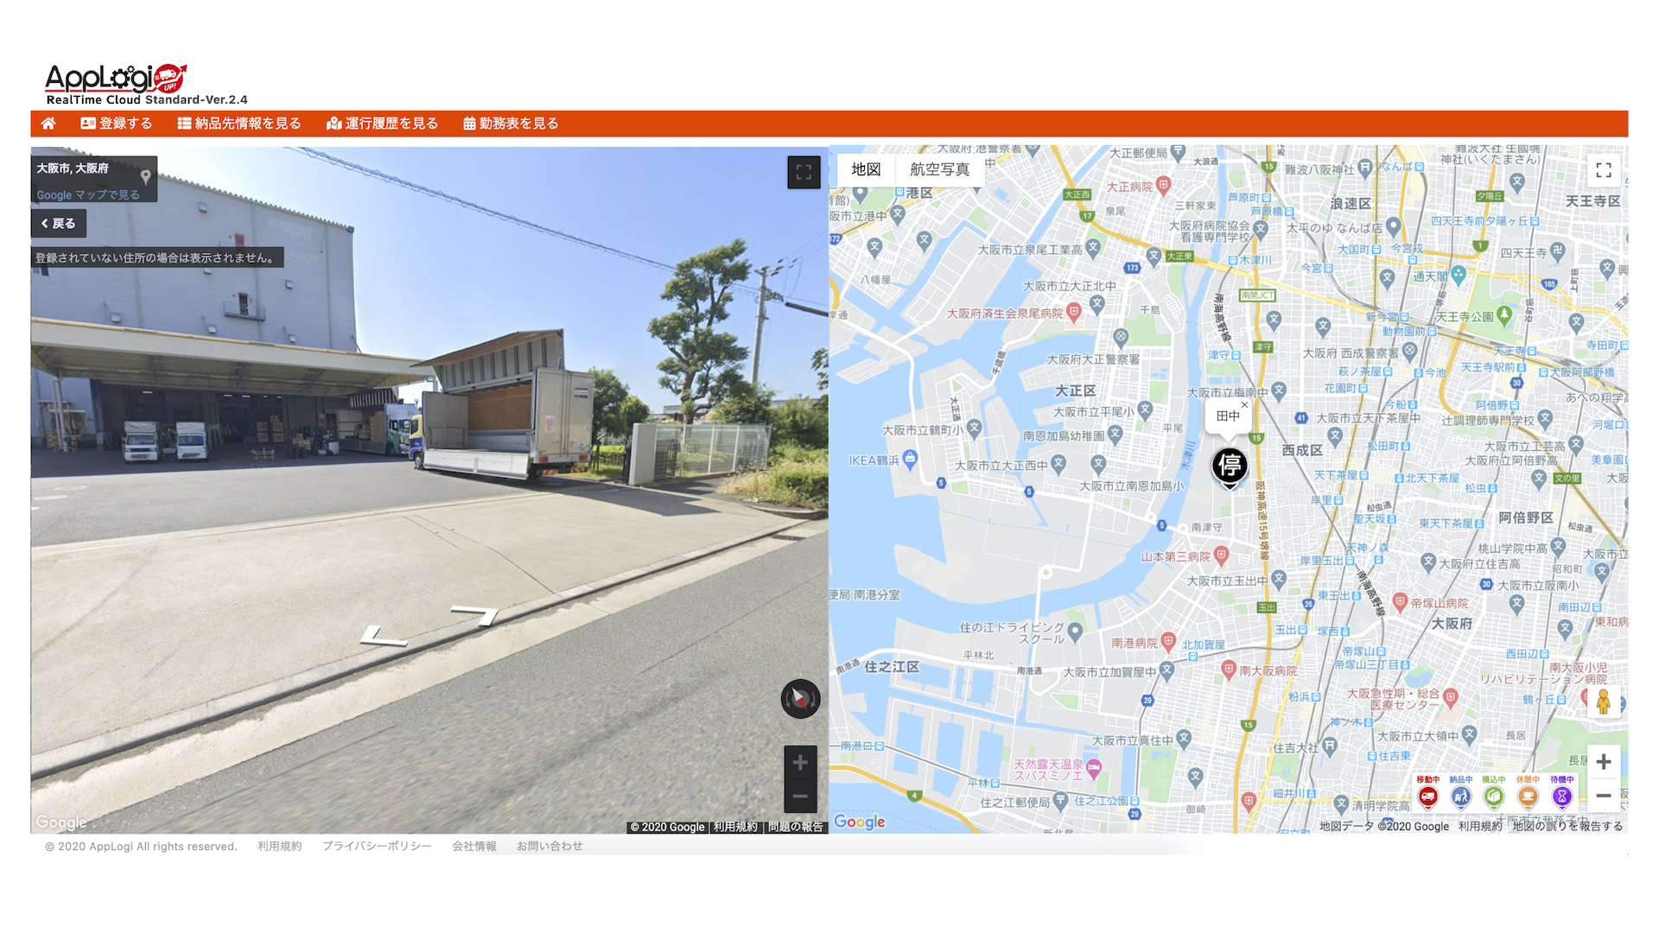
Task: Toggle fullscreen for the Street View panel
Action: (x=804, y=172)
